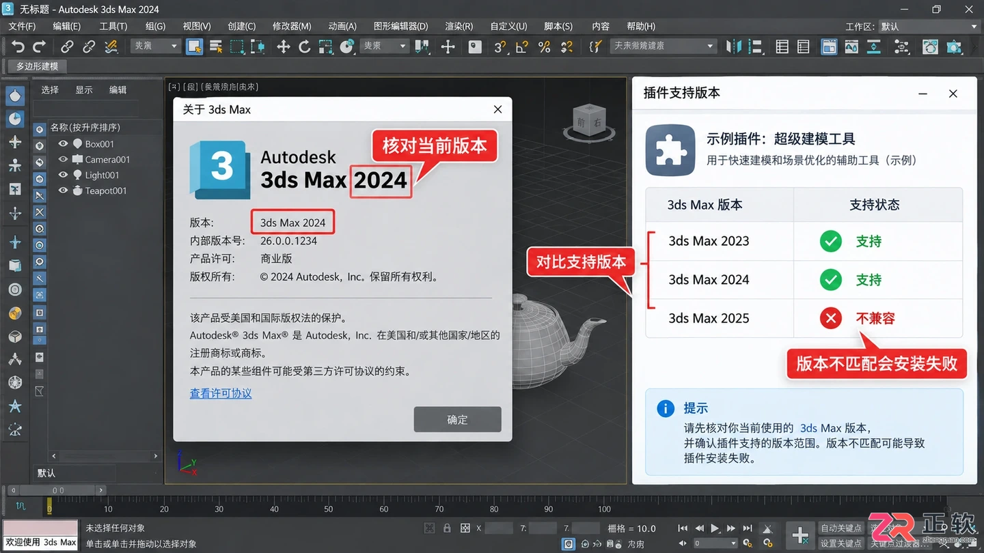
Task: Hide Teapot001 using its eye icon
Action: click(63, 190)
